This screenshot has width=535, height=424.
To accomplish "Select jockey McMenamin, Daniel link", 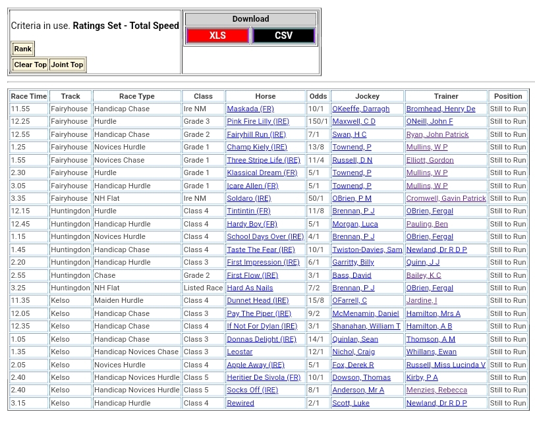I will coord(365,313).
